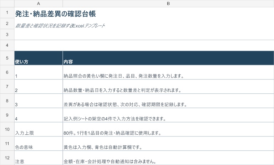The height and width of the screenshot is (165, 274).
Task: Select cell 入力上限
Action: pos(39,129)
